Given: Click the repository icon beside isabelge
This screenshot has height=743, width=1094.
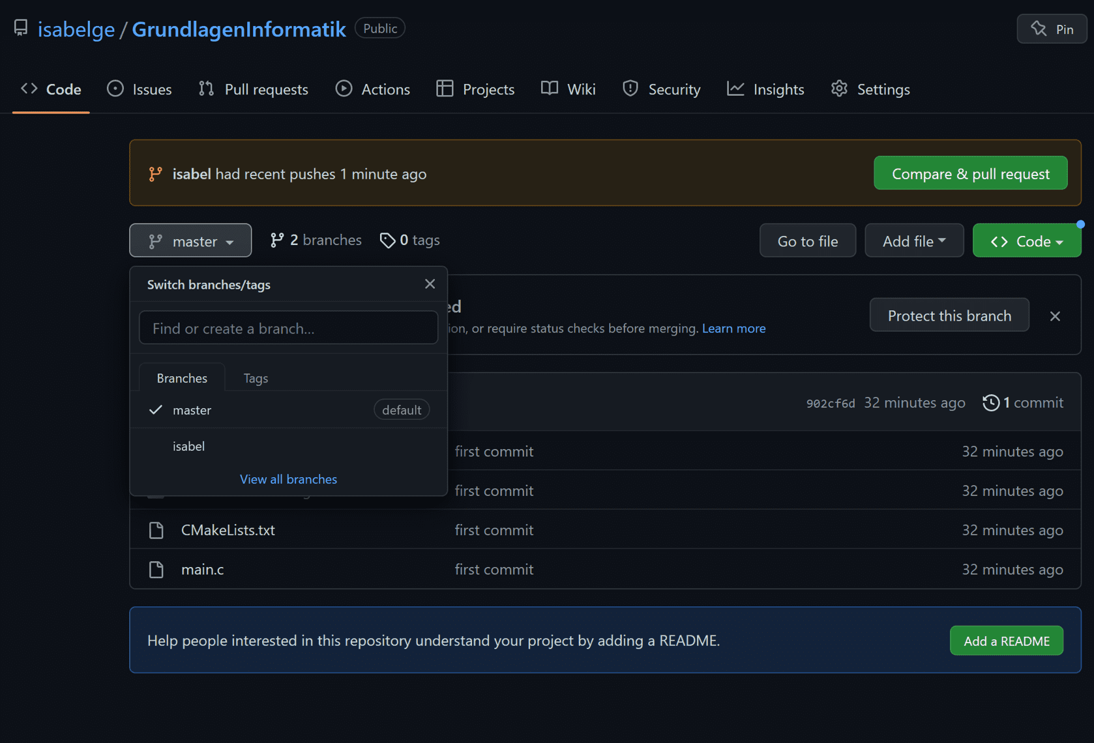Looking at the screenshot, I should coord(21,28).
